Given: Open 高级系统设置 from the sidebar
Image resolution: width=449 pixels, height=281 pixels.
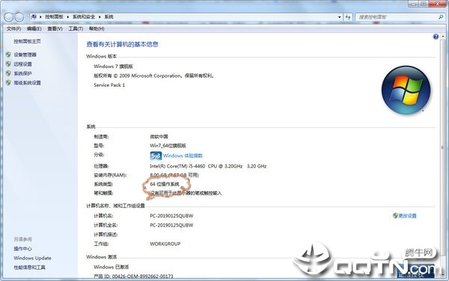Looking at the screenshot, I should point(27,83).
